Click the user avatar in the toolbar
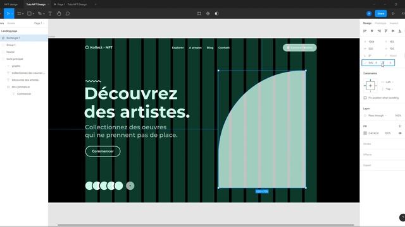The image size is (405, 227). click(369, 13)
